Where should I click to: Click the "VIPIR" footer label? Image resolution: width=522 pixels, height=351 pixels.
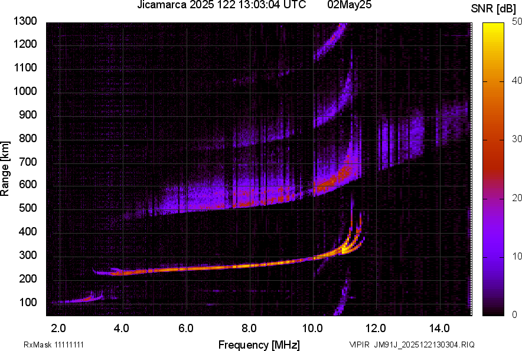tap(359, 345)
